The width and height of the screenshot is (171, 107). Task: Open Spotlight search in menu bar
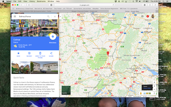coord(163,1)
